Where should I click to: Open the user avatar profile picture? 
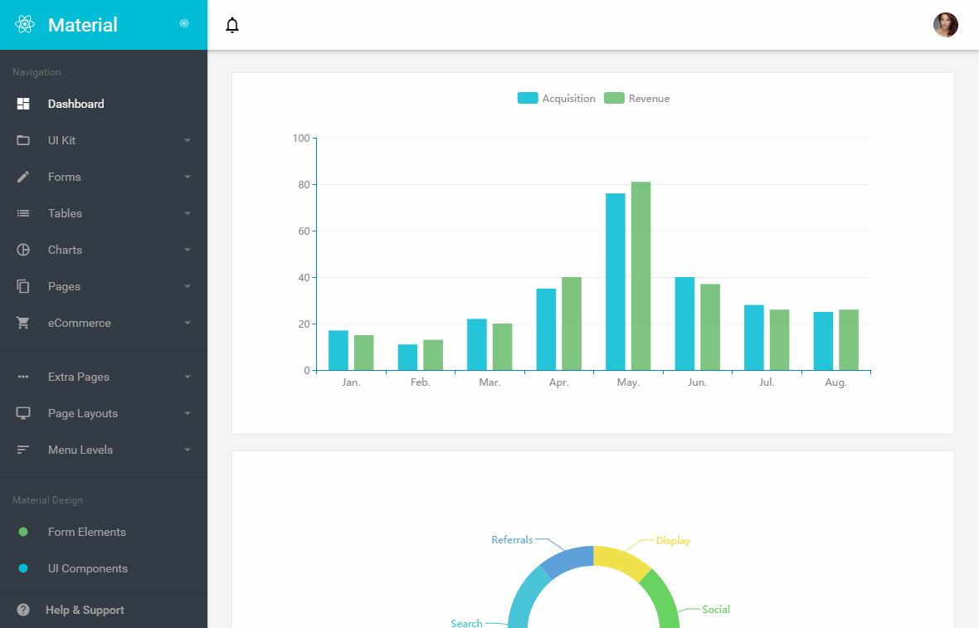[x=945, y=25]
